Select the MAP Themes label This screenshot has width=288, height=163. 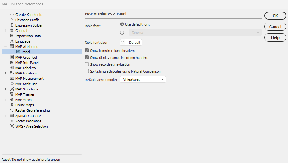[x=25, y=94]
